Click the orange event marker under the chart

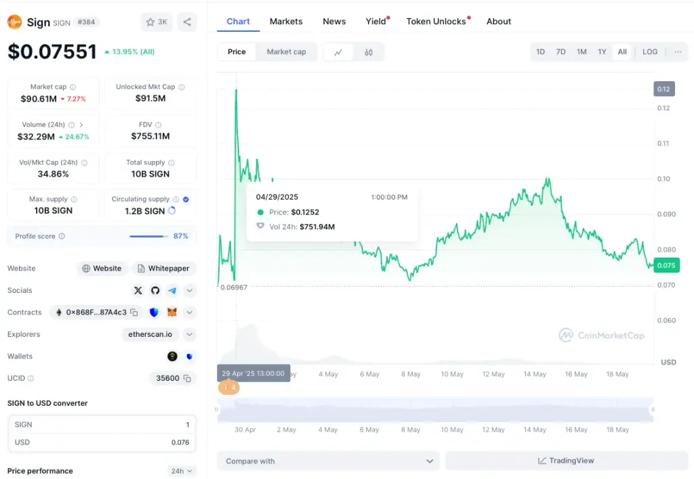229,388
